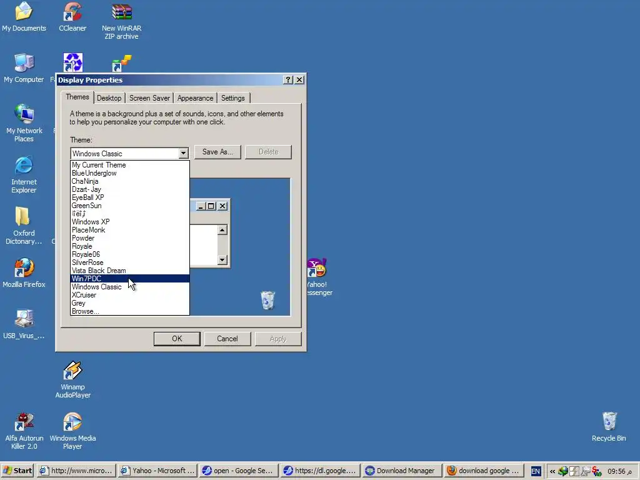Open the Start menu

point(17,471)
